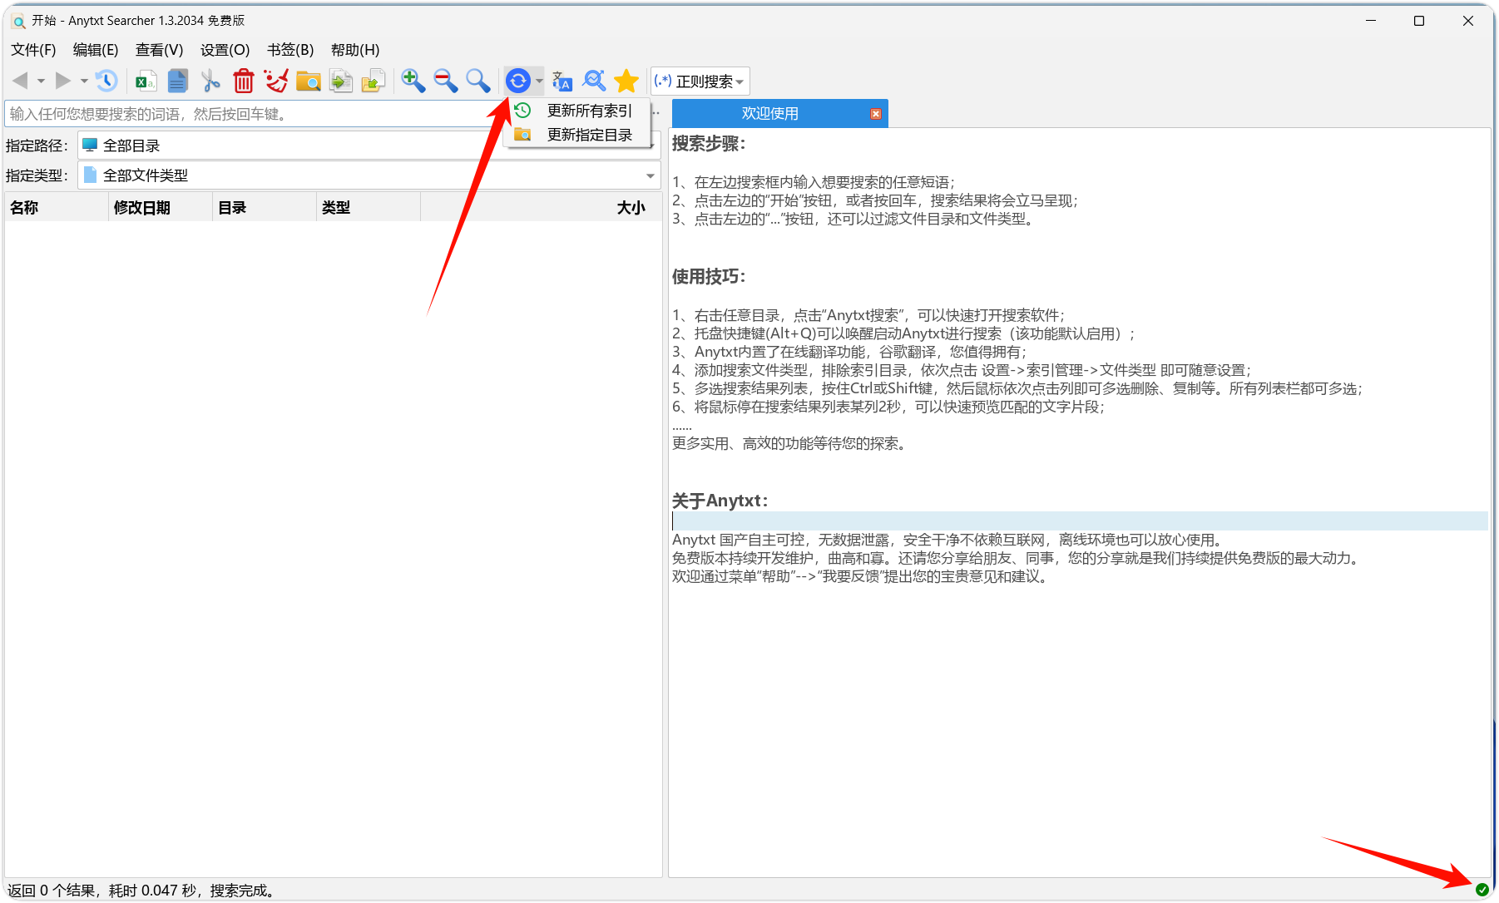
Task: Expand the back button history arrow
Action: [41, 81]
